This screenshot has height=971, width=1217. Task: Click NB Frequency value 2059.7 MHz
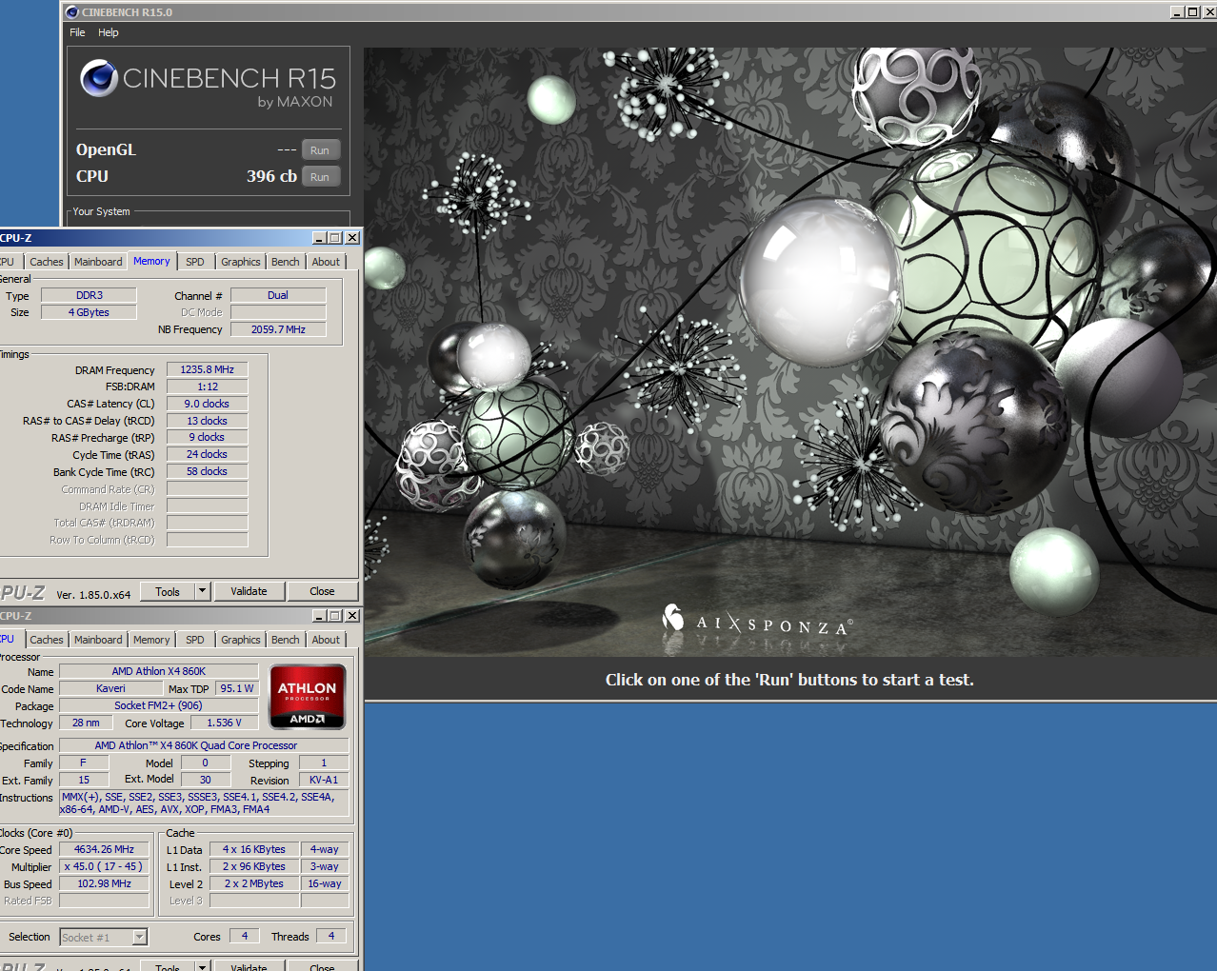(x=278, y=329)
